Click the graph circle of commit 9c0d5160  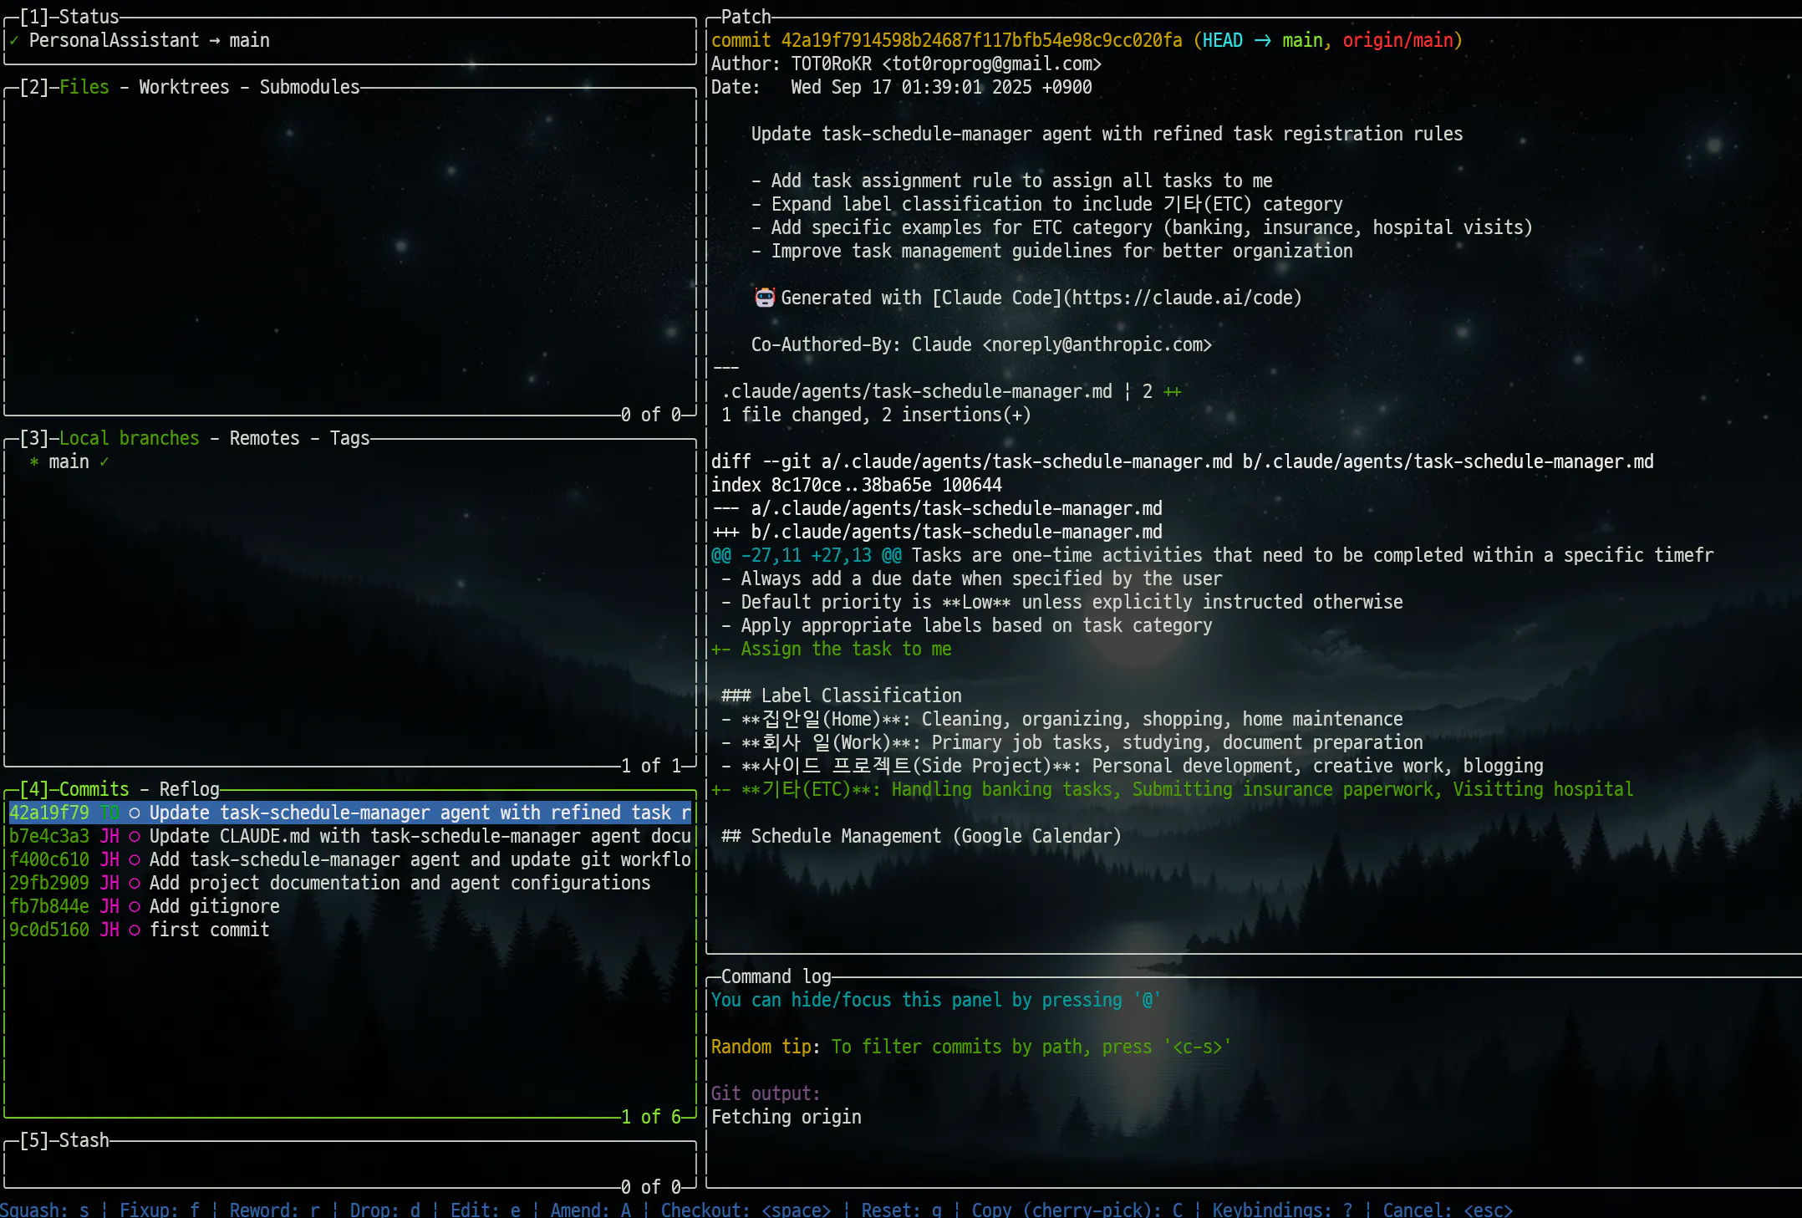tap(134, 930)
